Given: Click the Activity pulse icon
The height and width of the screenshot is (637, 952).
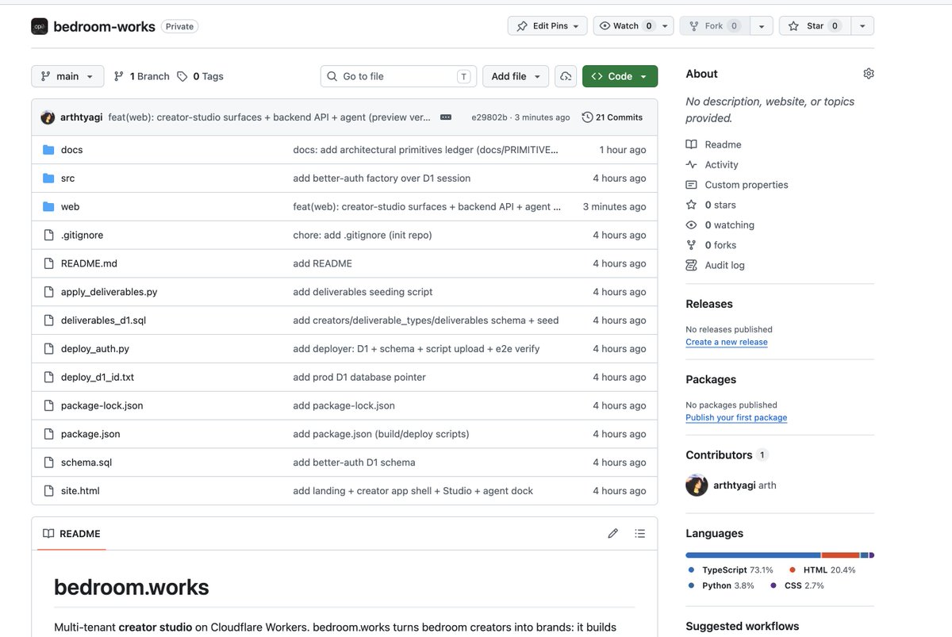Looking at the screenshot, I should pos(691,165).
